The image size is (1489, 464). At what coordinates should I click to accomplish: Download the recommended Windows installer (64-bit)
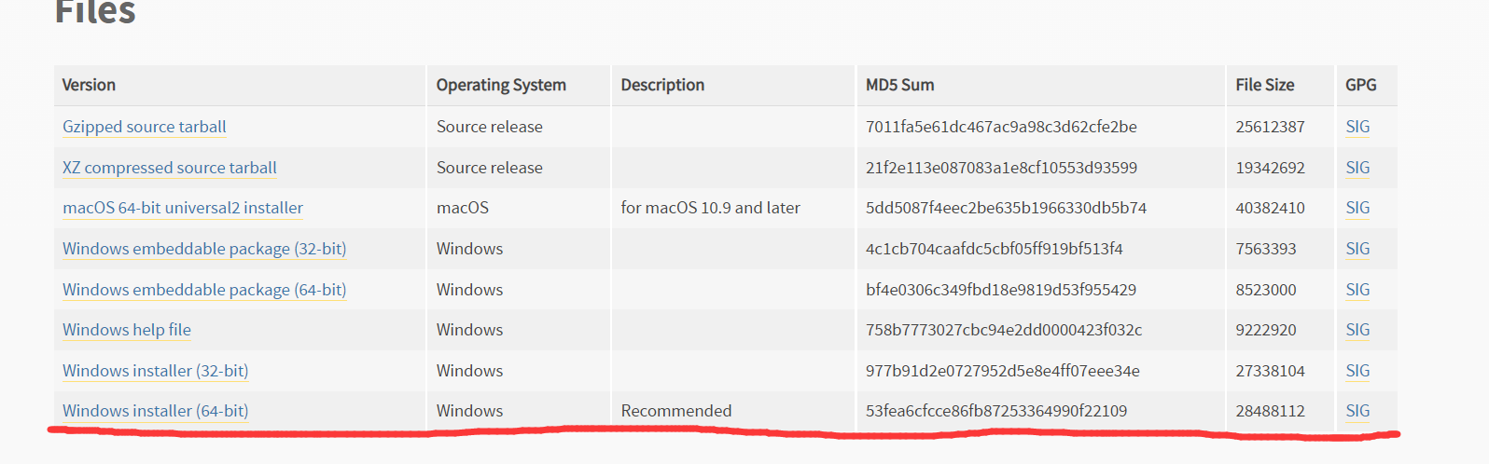pyautogui.click(x=155, y=411)
